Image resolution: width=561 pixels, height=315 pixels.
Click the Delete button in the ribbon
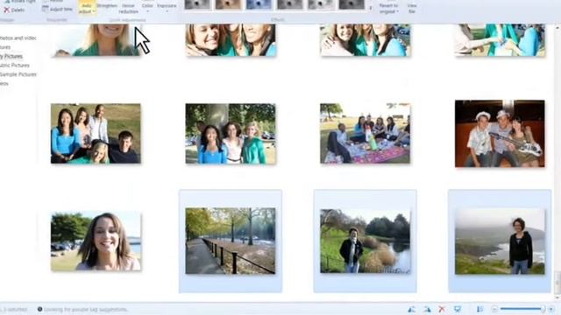(14, 10)
